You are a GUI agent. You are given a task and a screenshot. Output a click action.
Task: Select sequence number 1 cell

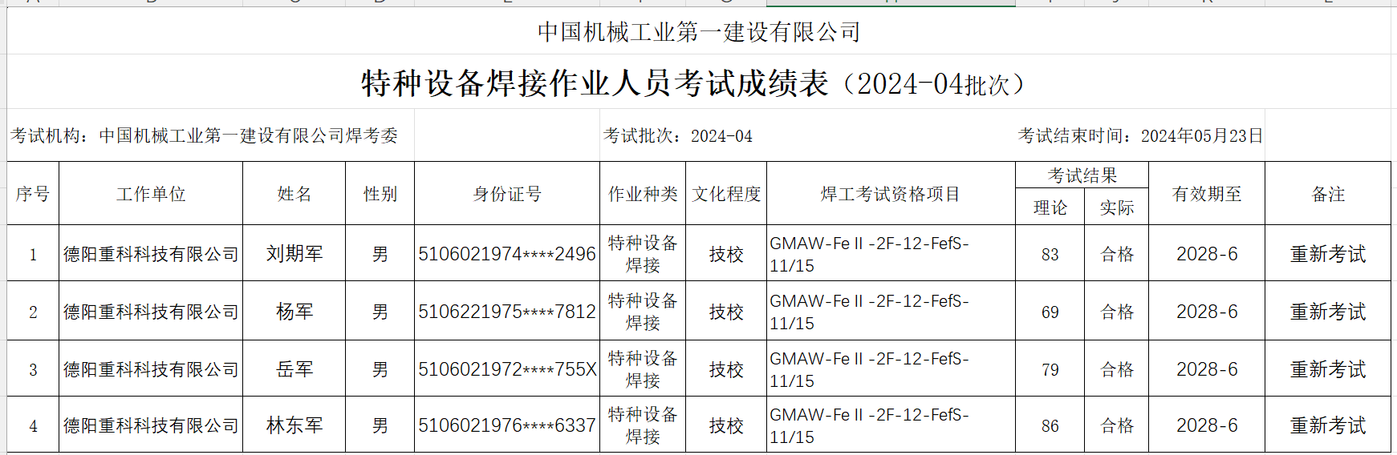coord(33,253)
